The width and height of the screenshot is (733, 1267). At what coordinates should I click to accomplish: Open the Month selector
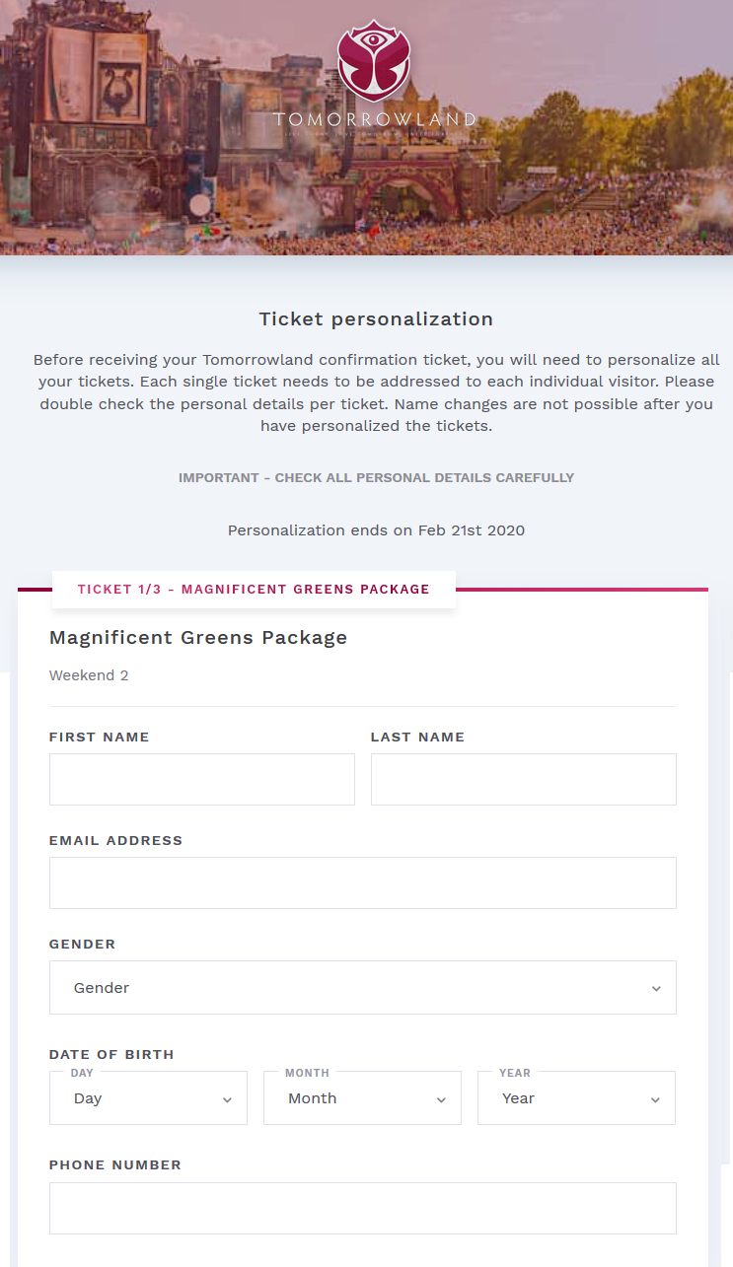pyautogui.click(x=362, y=1097)
